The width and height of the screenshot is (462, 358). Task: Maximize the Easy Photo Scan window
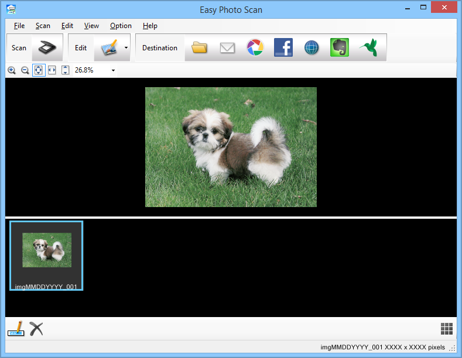423,8
